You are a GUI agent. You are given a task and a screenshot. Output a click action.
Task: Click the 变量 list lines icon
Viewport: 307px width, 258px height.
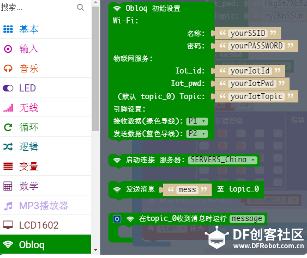[8, 167]
